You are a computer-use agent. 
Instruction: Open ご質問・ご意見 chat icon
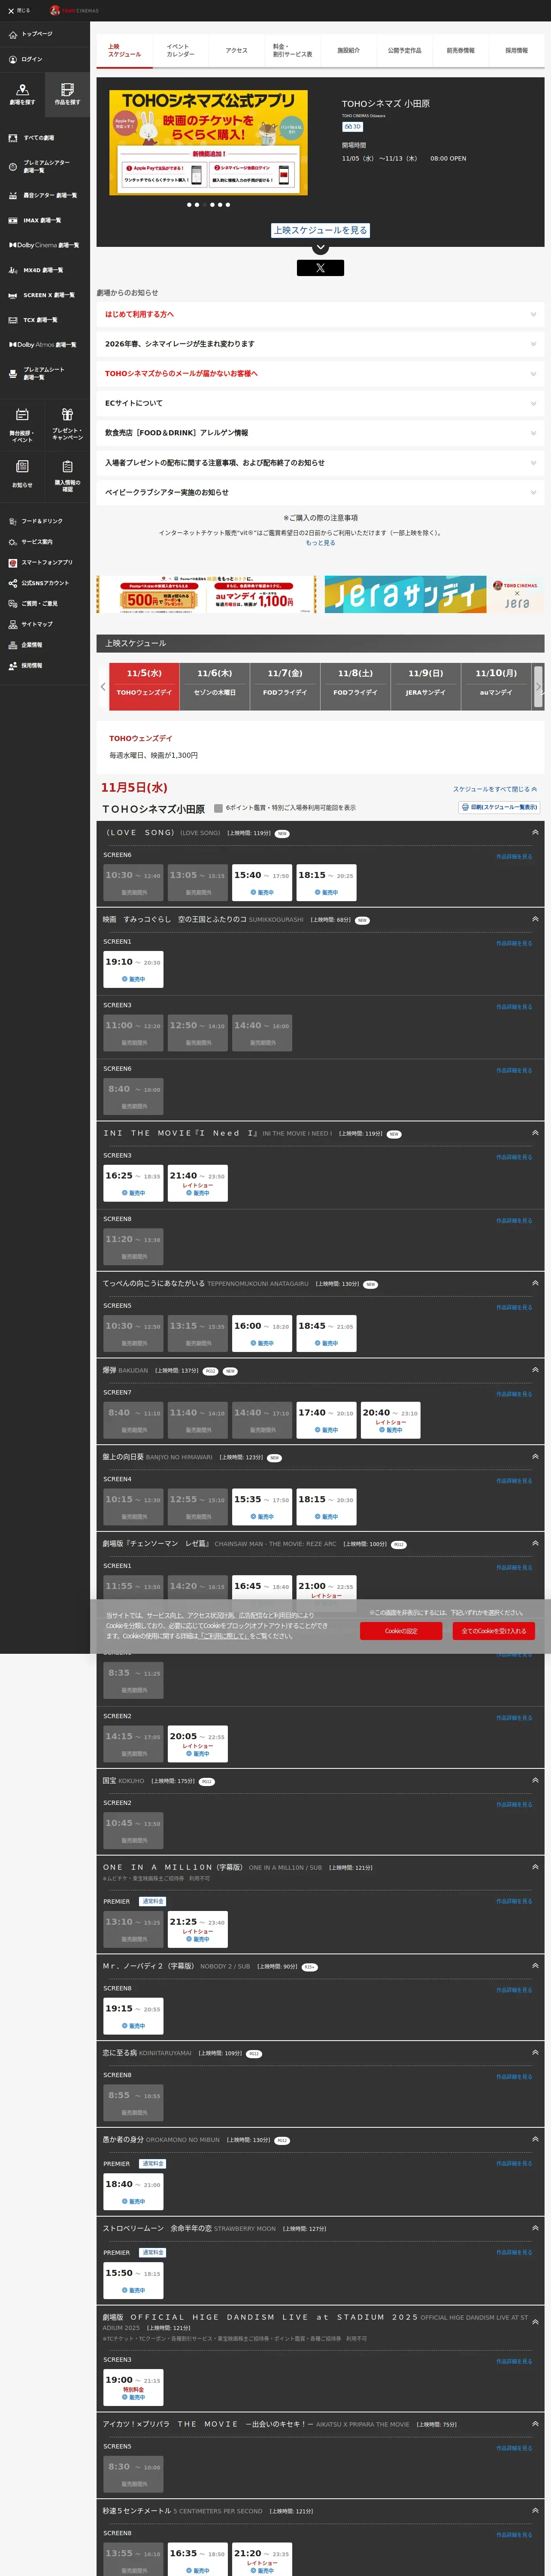[13, 604]
